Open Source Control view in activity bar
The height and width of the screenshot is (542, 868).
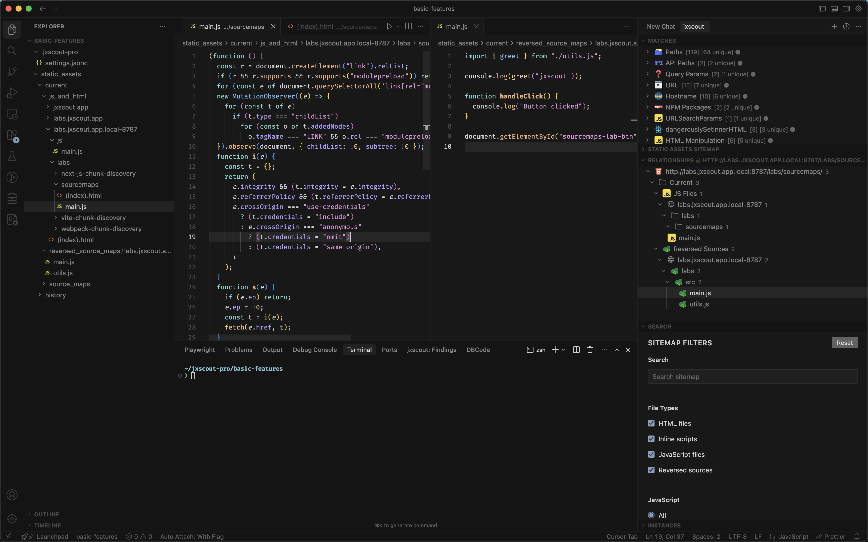[12, 72]
